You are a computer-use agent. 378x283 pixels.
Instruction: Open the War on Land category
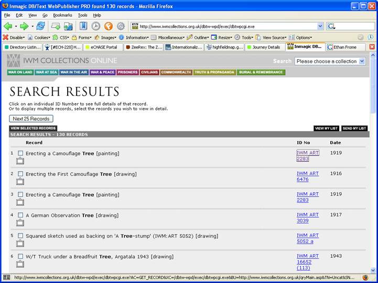[x=20, y=72]
